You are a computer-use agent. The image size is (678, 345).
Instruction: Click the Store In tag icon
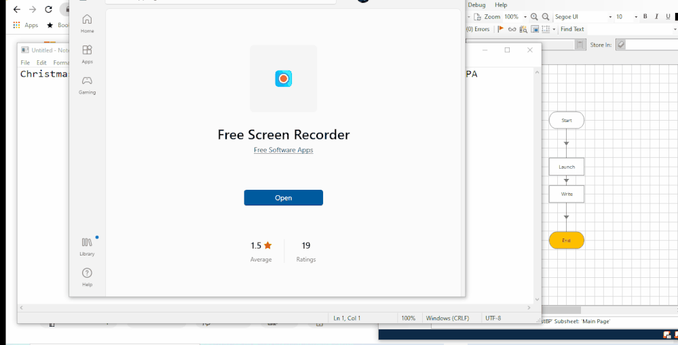tap(621, 45)
